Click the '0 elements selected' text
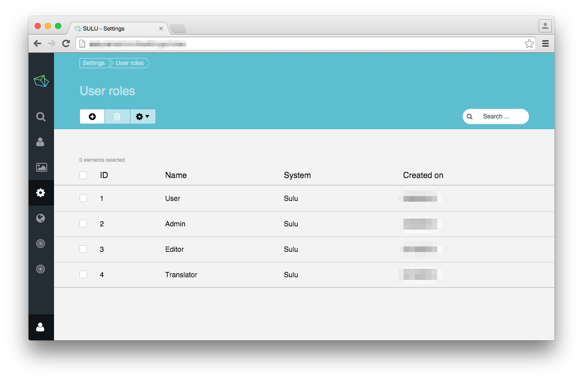The image size is (583, 381). tap(102, 160)
